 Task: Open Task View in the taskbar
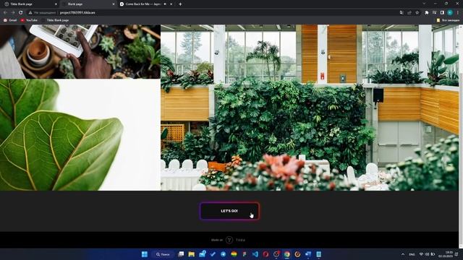pyautogui.click(x=181, y=254)
